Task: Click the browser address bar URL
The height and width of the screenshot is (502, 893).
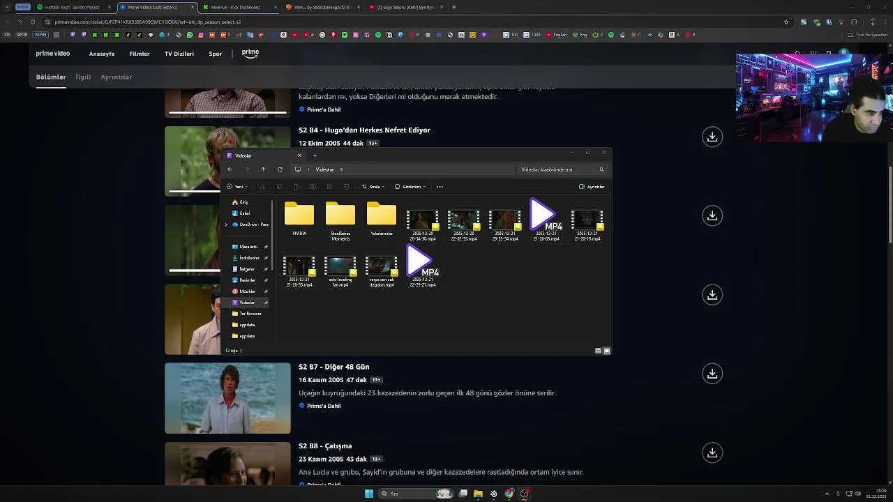Action: click(x=148, y=22)
